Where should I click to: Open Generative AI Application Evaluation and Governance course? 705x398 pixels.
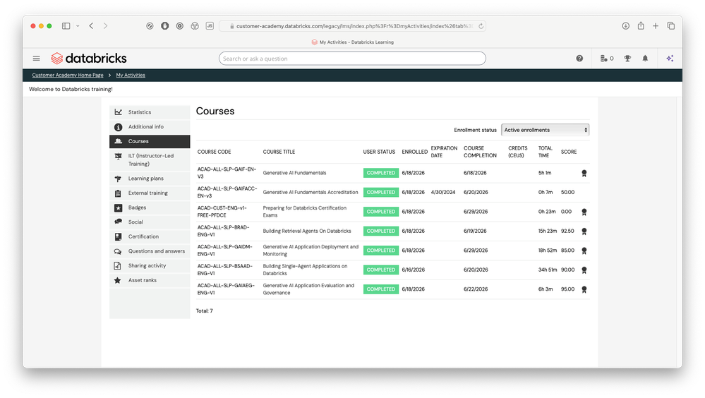(308, 289)
